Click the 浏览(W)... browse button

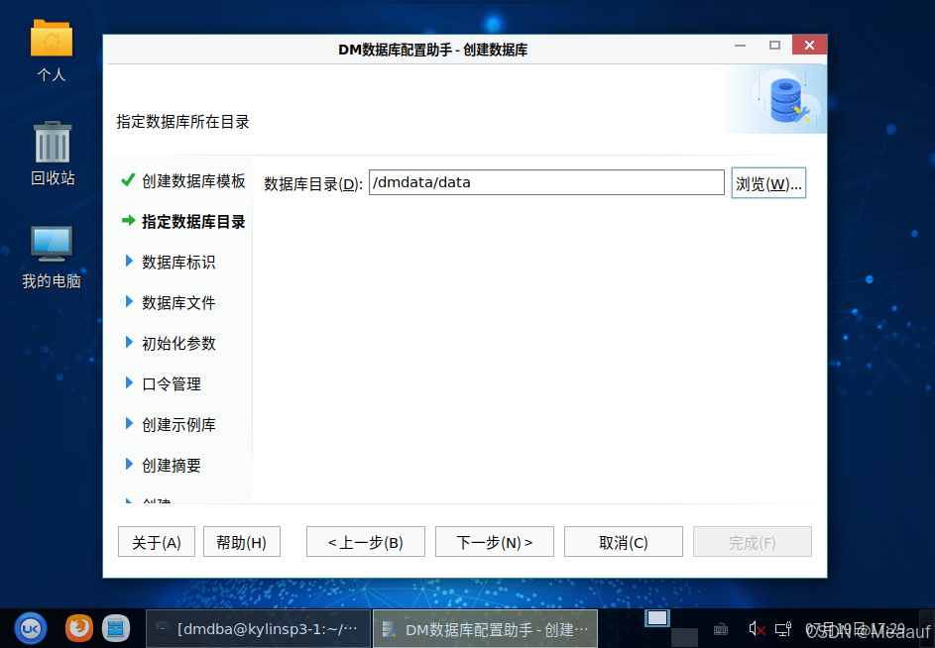coord(768,183)
